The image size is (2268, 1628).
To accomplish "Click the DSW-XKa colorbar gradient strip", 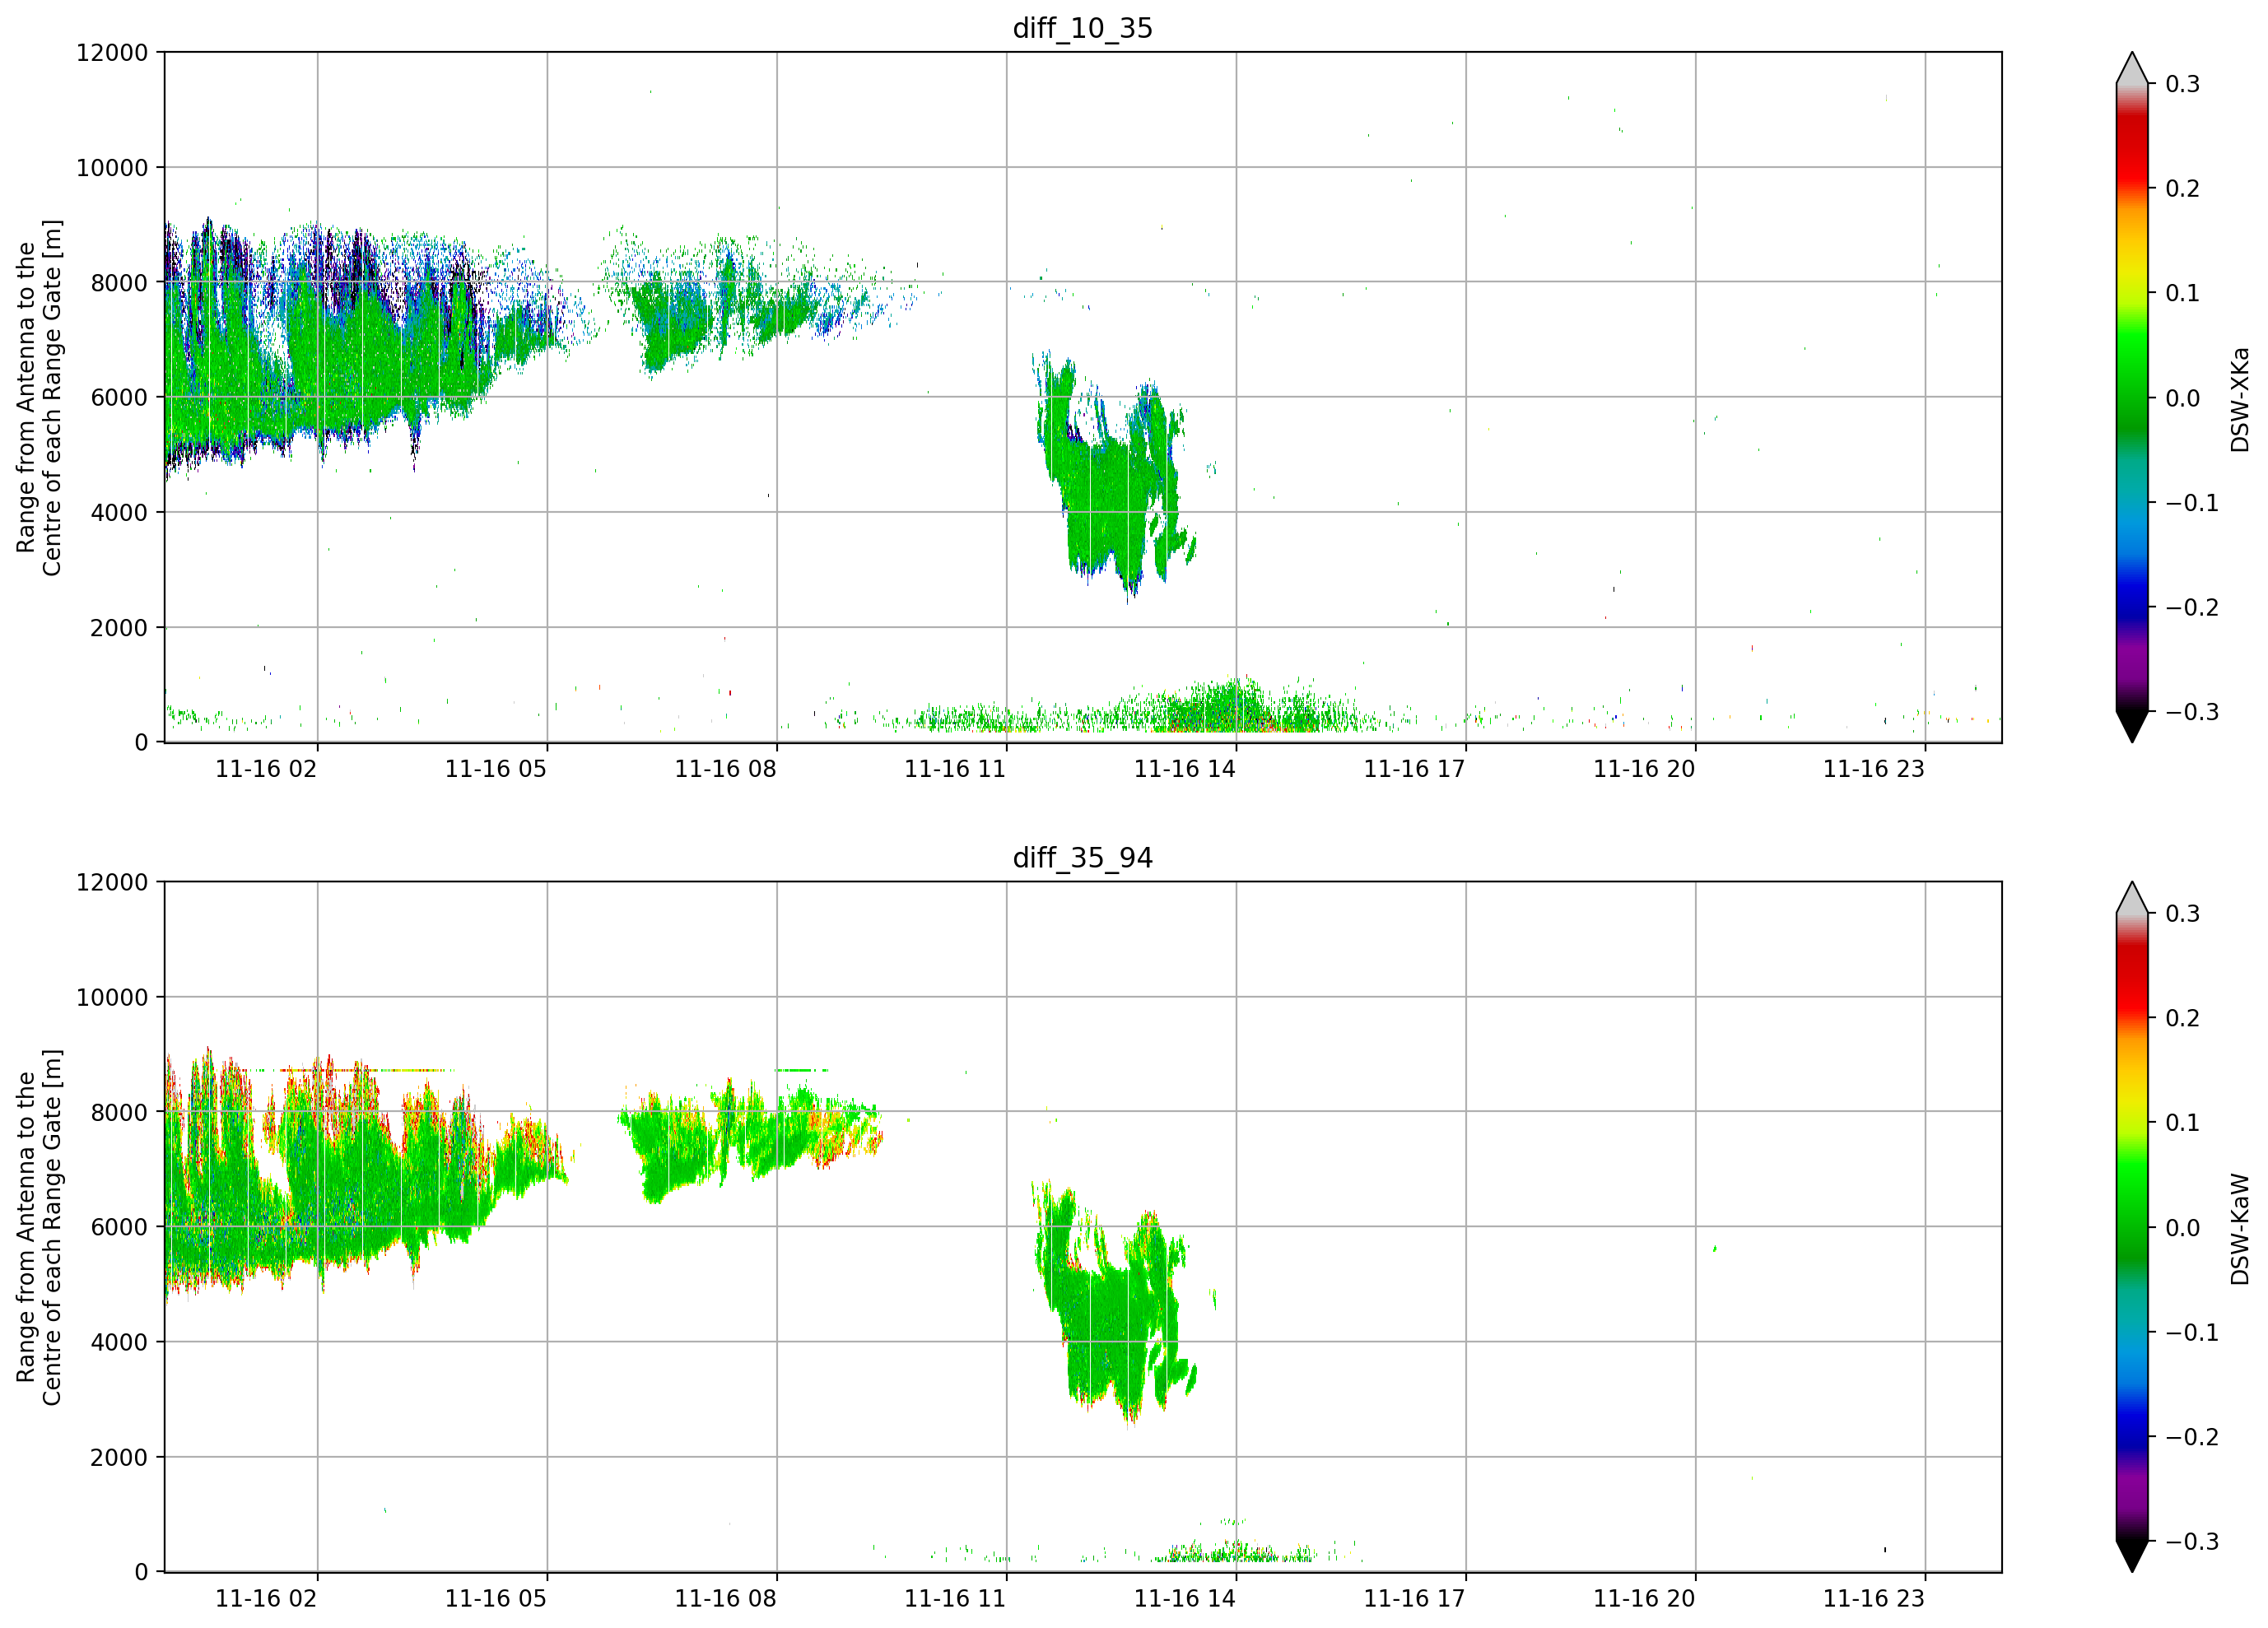I will click(2132, 398).
